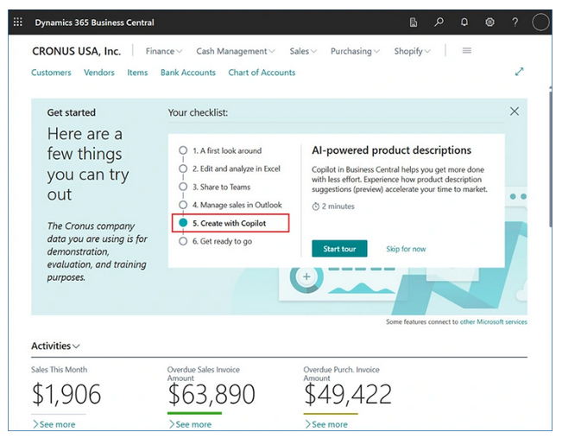Open the Customers link
The width and height of the screenshot is (562, 445).
(51, 73)
